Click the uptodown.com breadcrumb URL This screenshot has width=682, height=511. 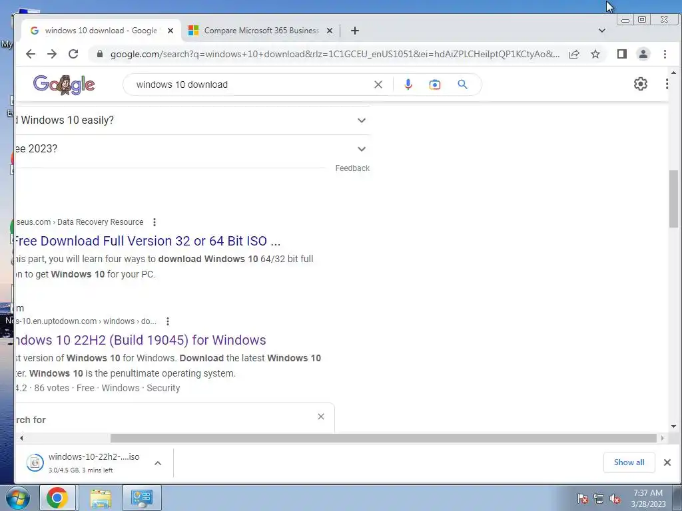point(86,321)
